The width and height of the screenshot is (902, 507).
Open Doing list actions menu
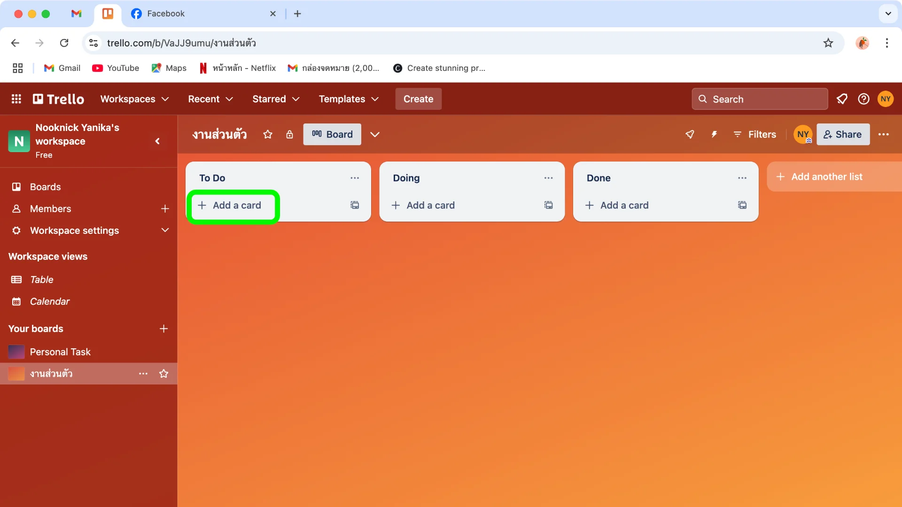coord(548,178)
